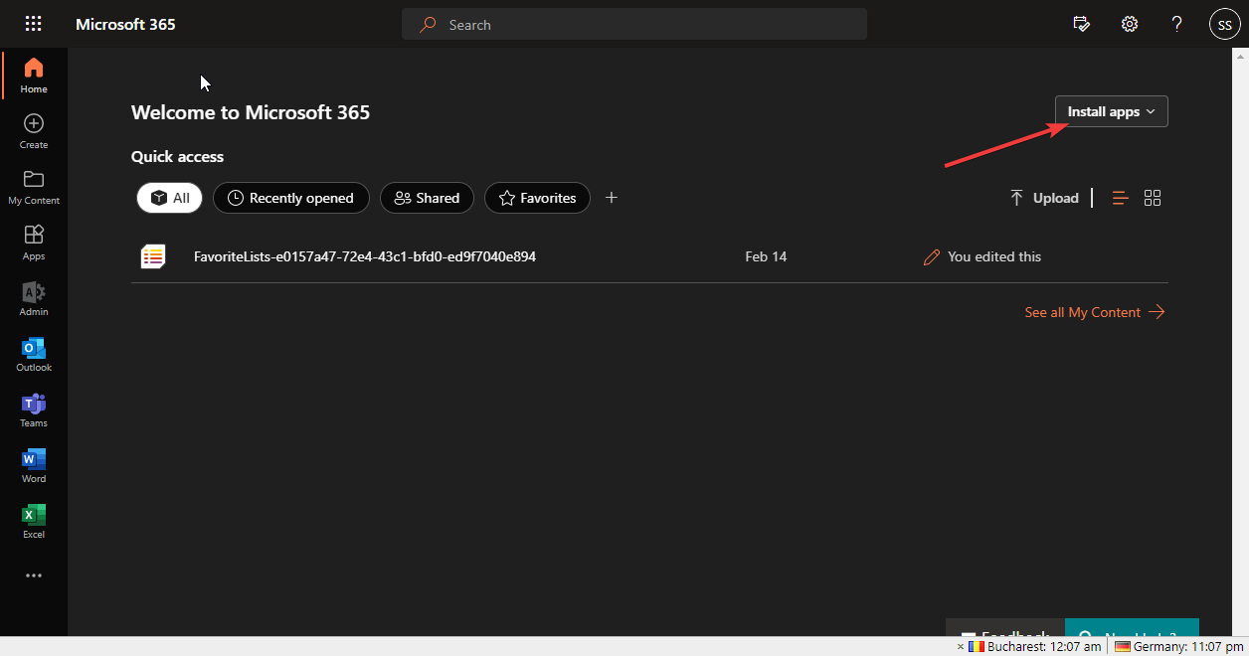1249x656 pixels.
Task: Filter by Recently opened
Action: [x=290, y=198]
